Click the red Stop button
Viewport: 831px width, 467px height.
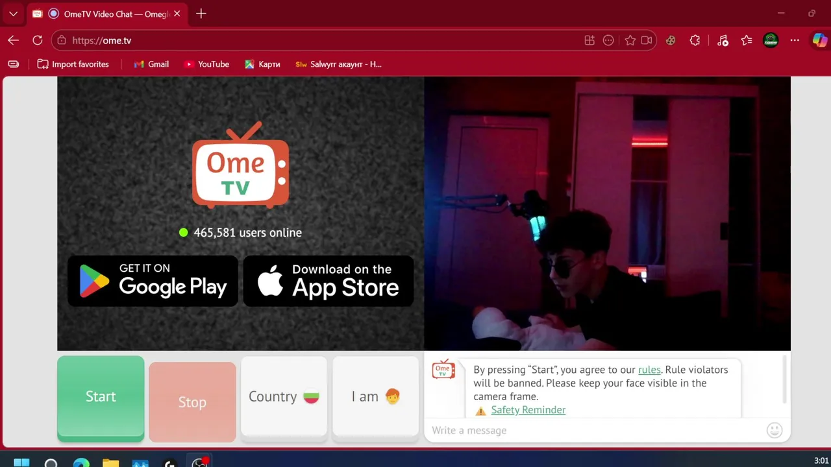pyautogui.click(x=192, y=402)
